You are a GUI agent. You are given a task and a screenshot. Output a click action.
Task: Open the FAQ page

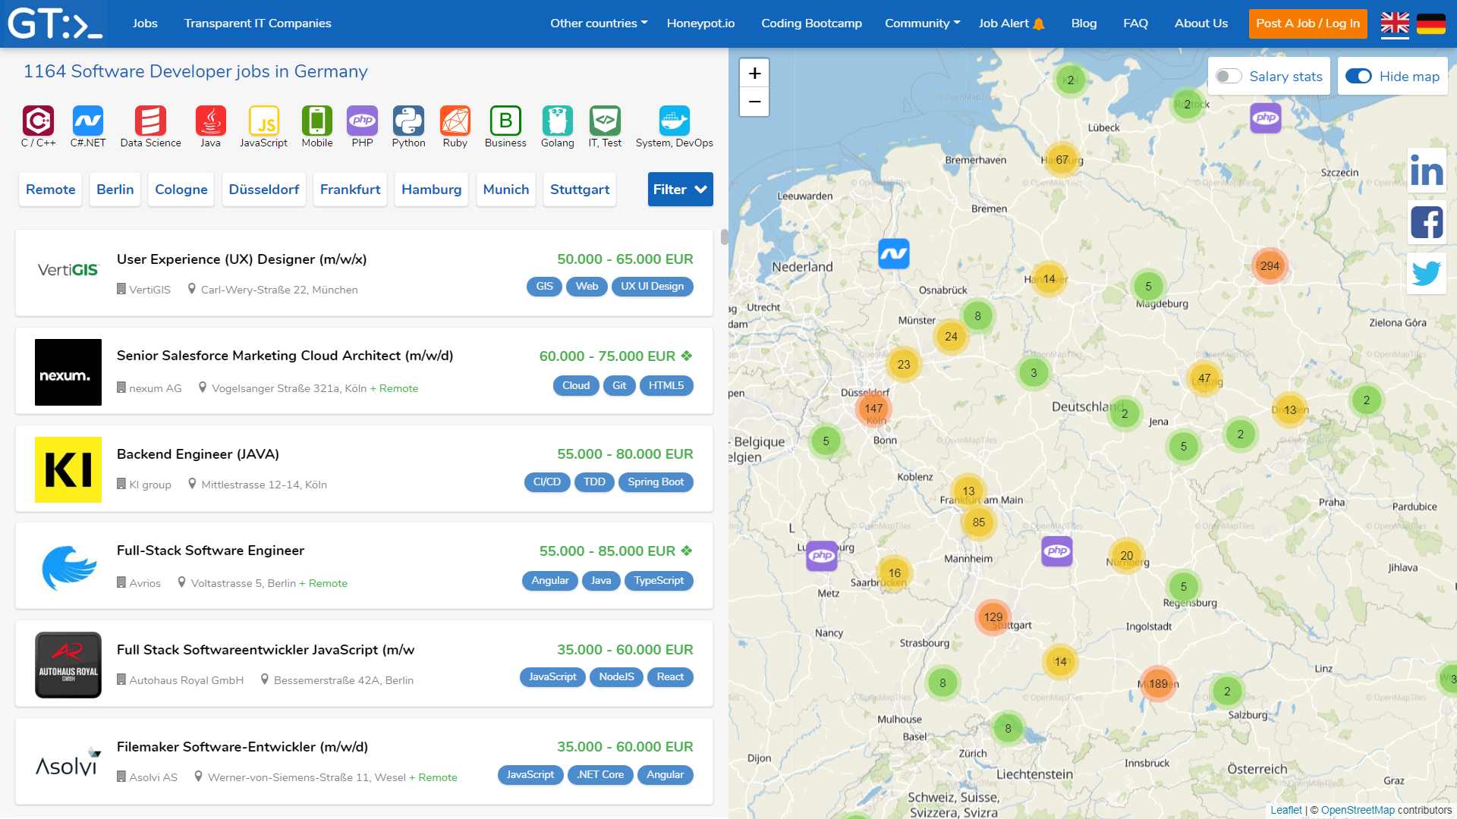[1135, 24]
